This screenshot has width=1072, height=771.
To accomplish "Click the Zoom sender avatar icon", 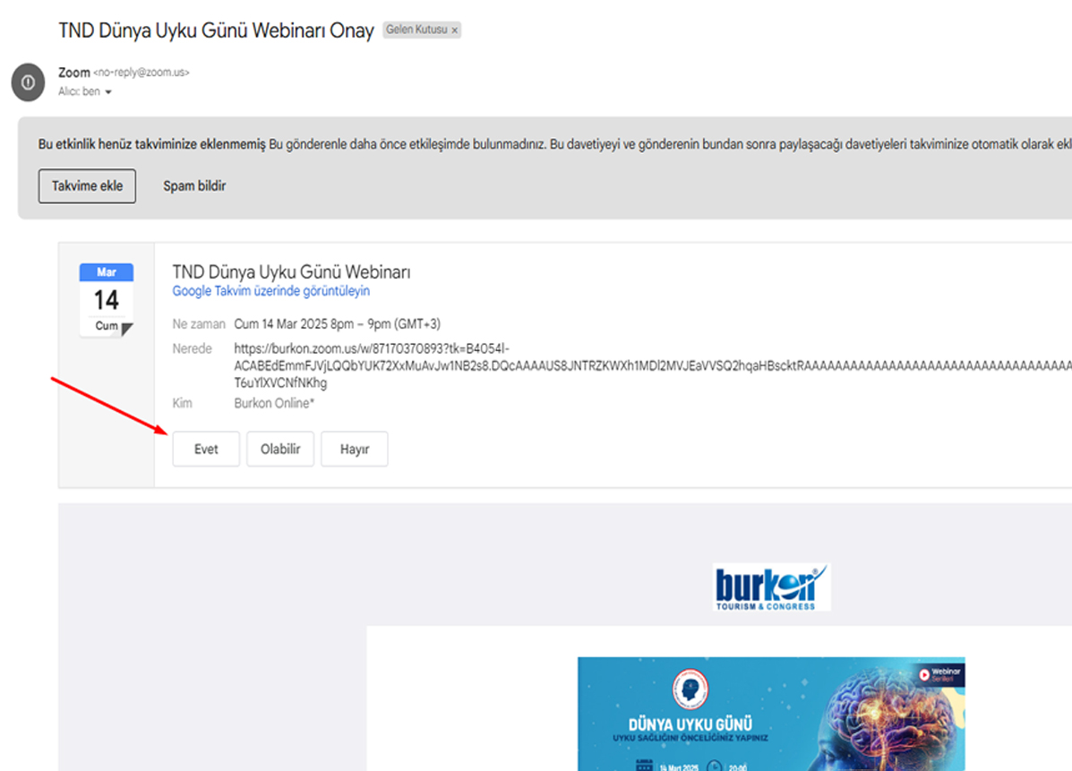I will 28,82.
